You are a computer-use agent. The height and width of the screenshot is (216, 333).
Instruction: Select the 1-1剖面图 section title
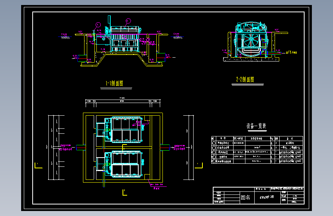click(114, 83)
